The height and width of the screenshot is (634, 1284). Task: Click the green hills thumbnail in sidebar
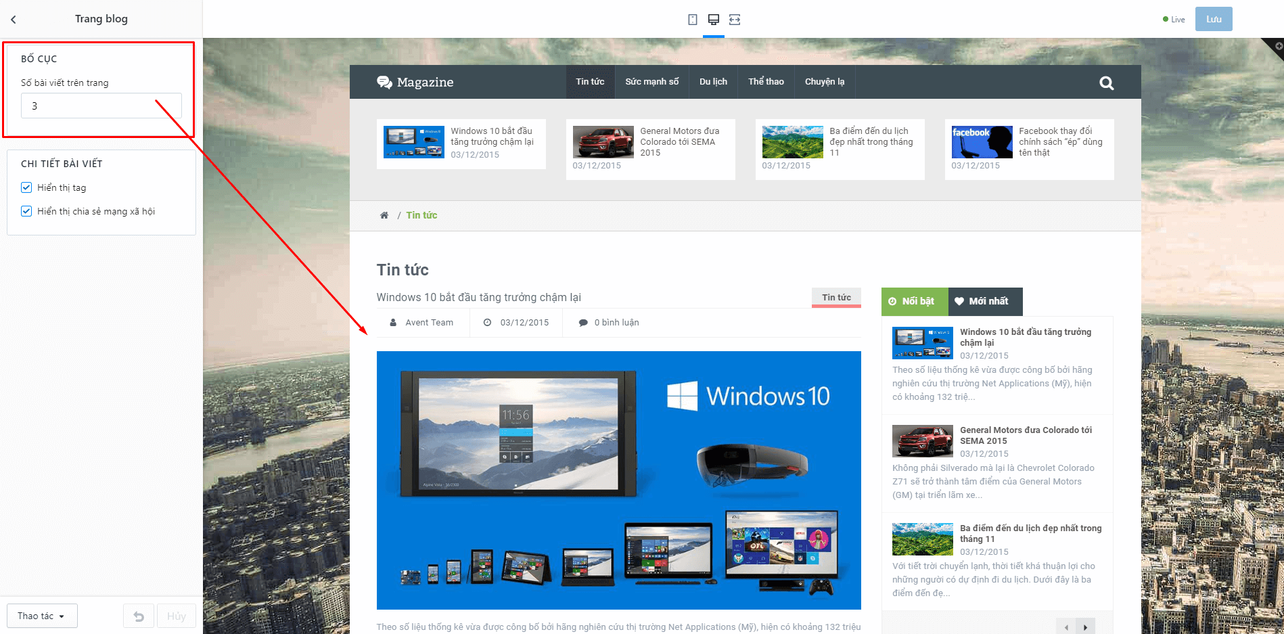pyautogui.click(x=923, y=539)
